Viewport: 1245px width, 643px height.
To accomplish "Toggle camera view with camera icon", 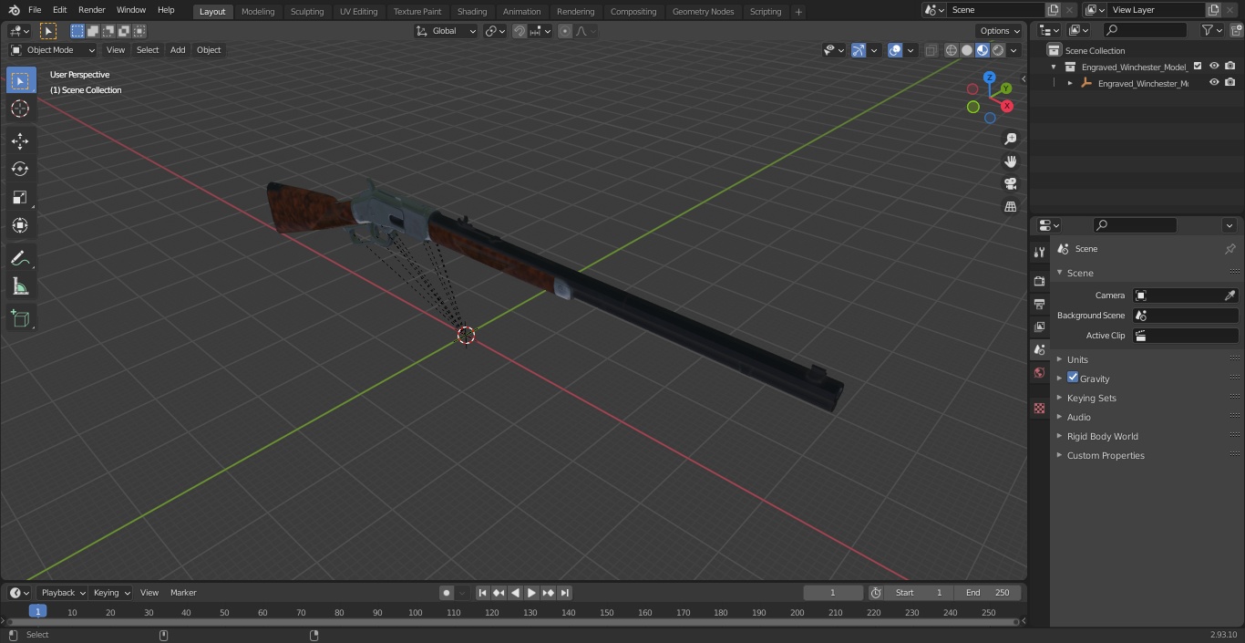I will click(1010, 183).
